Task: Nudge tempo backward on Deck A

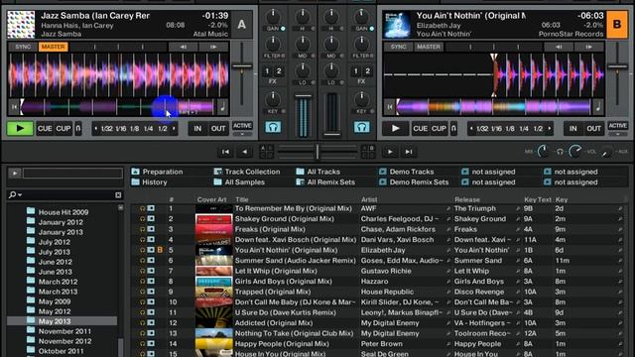Action: [x=183, y=47]
